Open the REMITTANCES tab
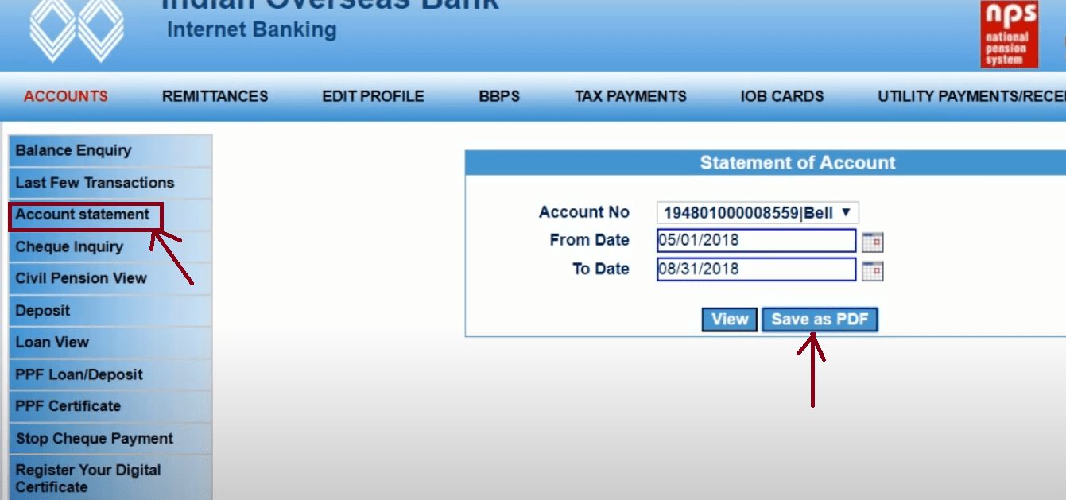Image resolution: width=1066 pixels, height=500 pixels. (214, 95)
